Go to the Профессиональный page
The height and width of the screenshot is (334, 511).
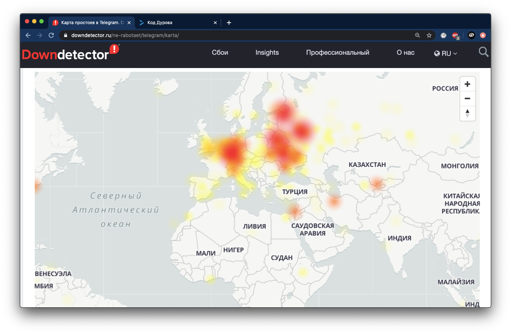(x=338, y=53)
